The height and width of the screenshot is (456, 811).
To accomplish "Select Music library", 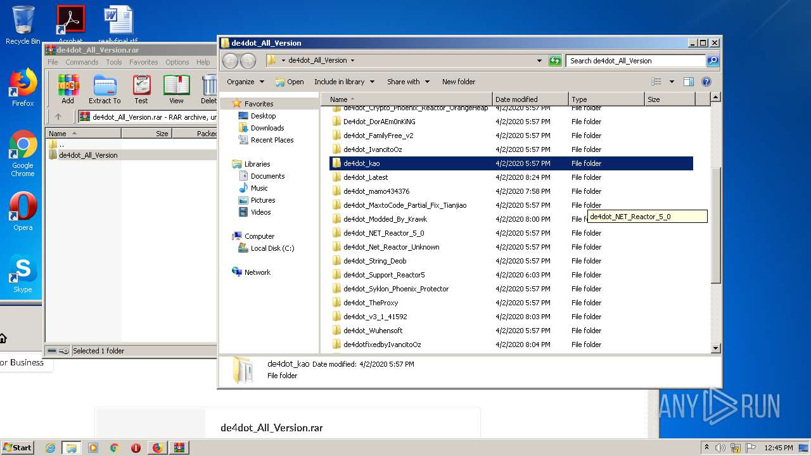I will [259, 188].
